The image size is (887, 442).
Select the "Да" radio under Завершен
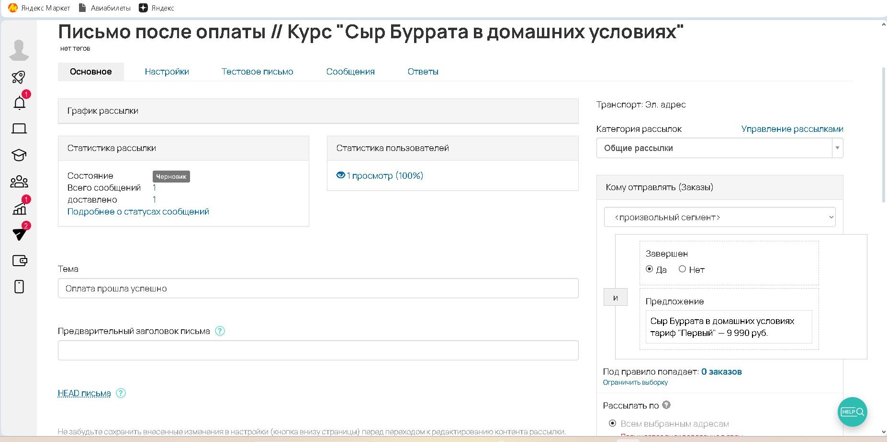pyautogui.click(x=649, y=269)
